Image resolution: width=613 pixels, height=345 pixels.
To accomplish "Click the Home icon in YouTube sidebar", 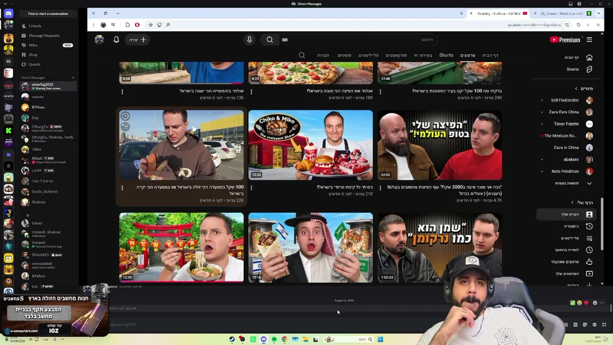I will click(x=590, y=57).
